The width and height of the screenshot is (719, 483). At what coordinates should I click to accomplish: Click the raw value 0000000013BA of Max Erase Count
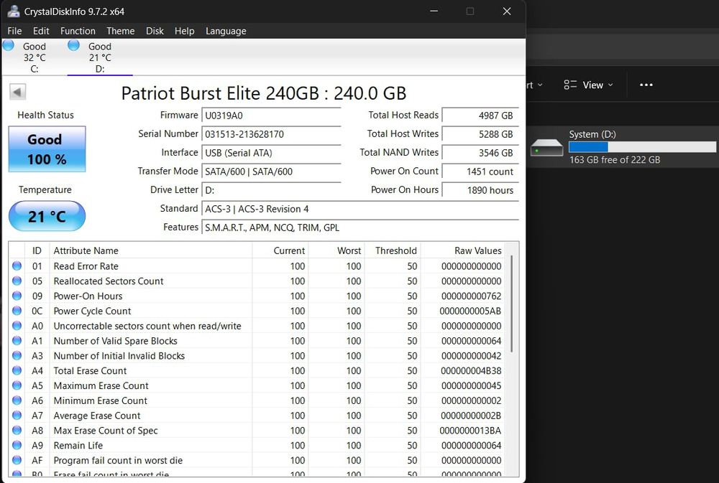tap(470, 431)
